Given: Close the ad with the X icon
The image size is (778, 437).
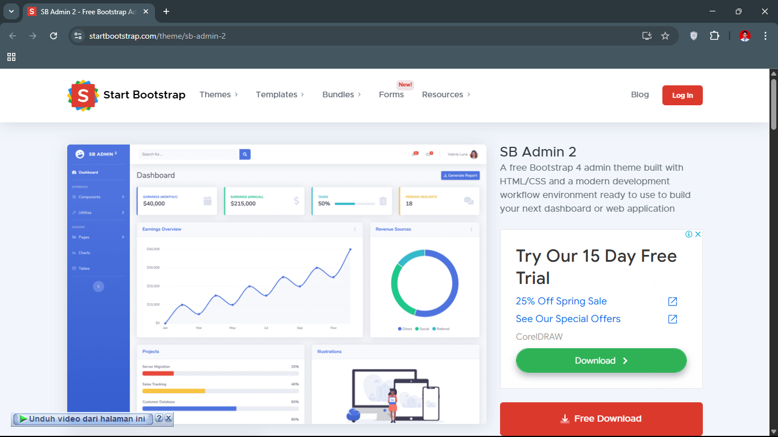Looking at the screenshot, I should pos(698,234).
